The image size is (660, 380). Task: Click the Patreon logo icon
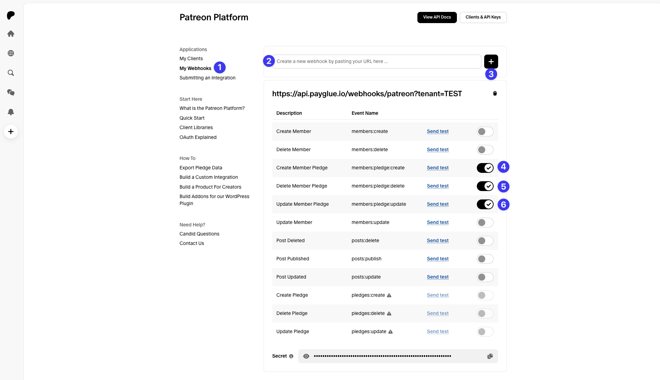11,15
